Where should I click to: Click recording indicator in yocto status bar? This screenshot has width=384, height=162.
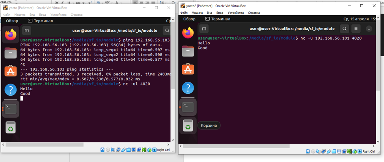click(x=139, y=149)
